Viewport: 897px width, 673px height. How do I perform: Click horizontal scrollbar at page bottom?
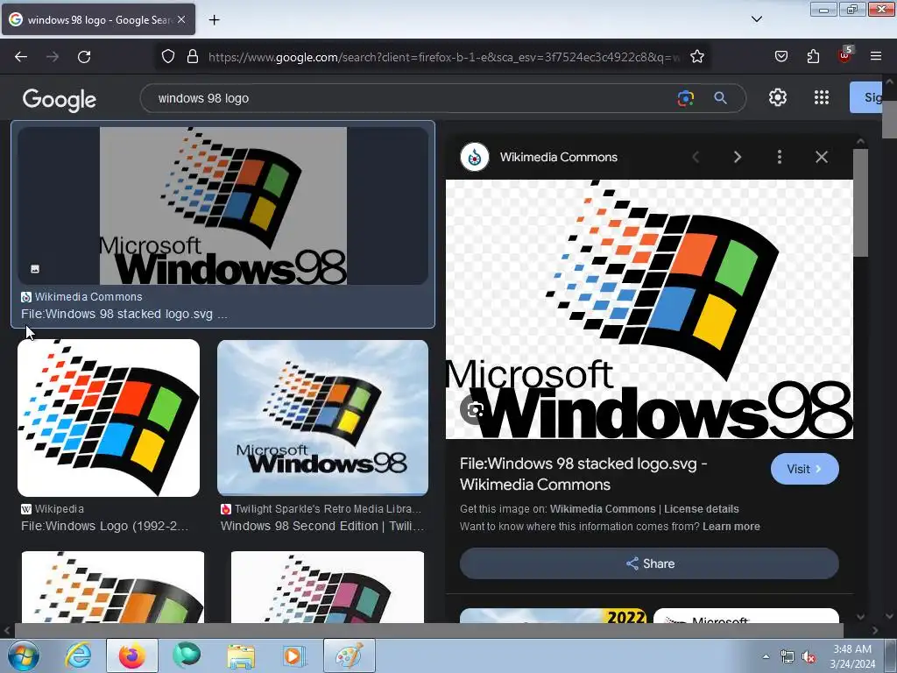pyautogui.click(x=429, y=630)
